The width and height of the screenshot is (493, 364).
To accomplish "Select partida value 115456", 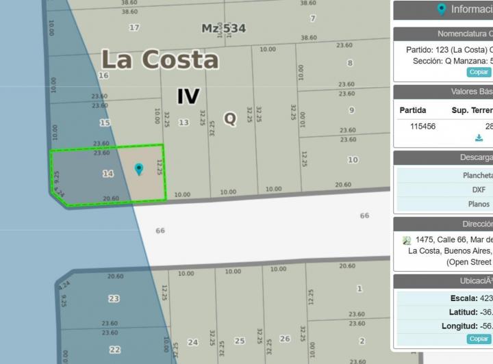I will pos(422,127).
